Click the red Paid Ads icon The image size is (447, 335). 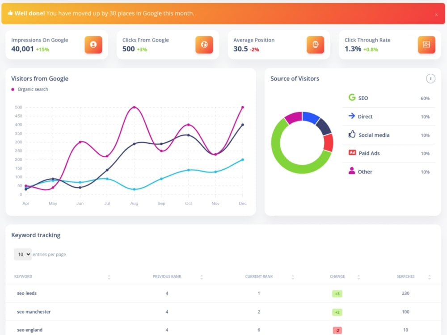click(352, 153)
